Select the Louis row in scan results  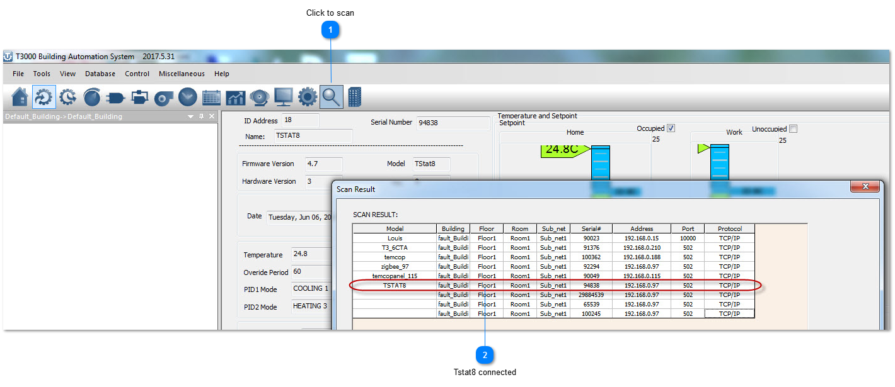click(553, 238)
